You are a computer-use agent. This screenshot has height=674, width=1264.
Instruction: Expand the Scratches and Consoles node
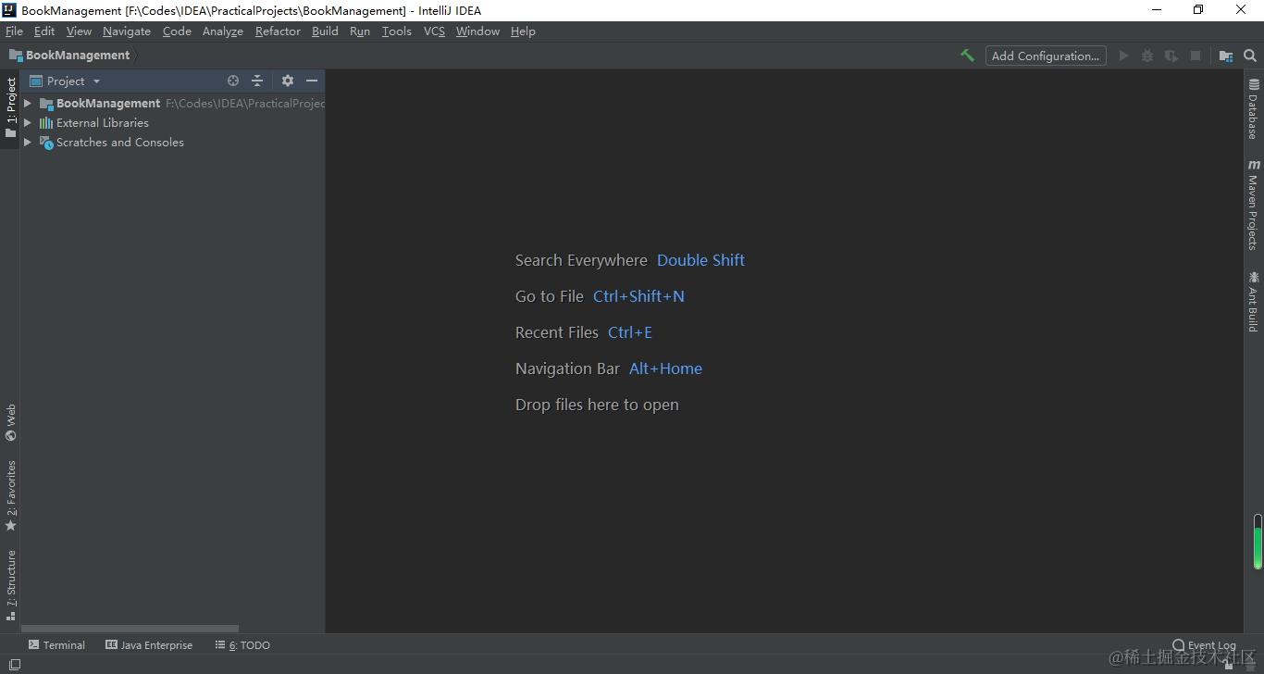[x=28, y=142]
